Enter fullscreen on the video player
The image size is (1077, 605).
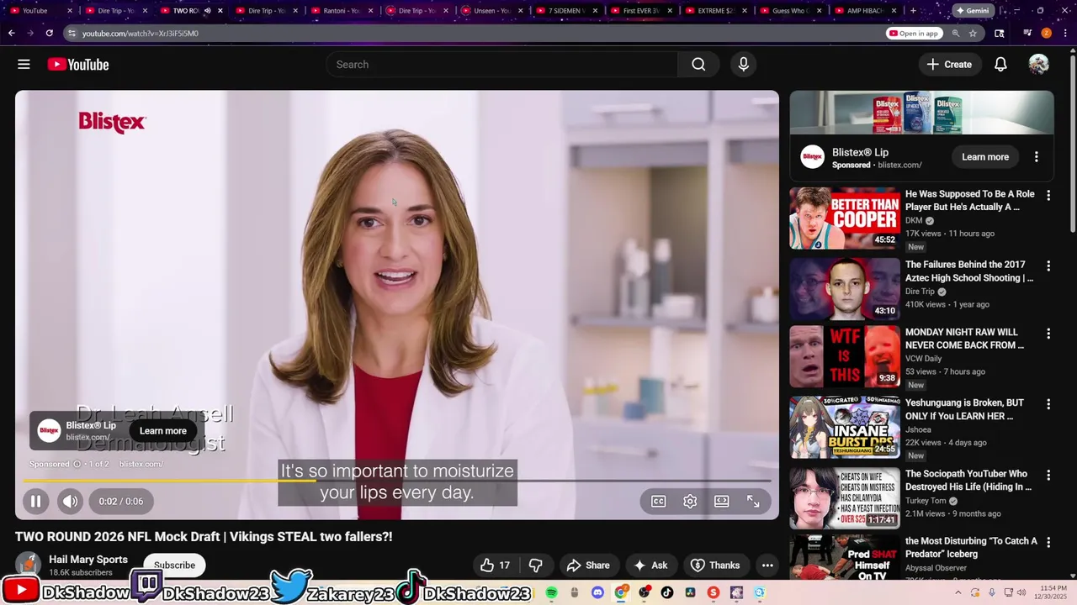tap(753, 502)
